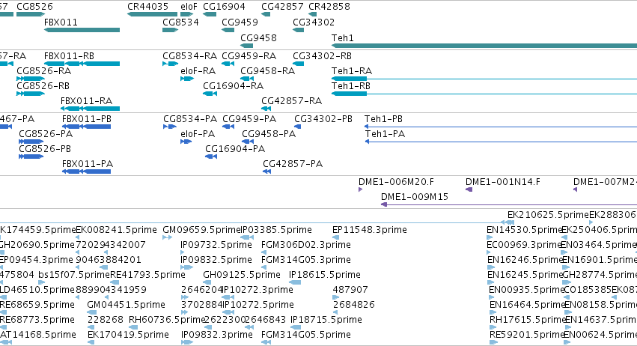
Task: Click the CG8526-PB protein label
Action: (x=45, y=149)
